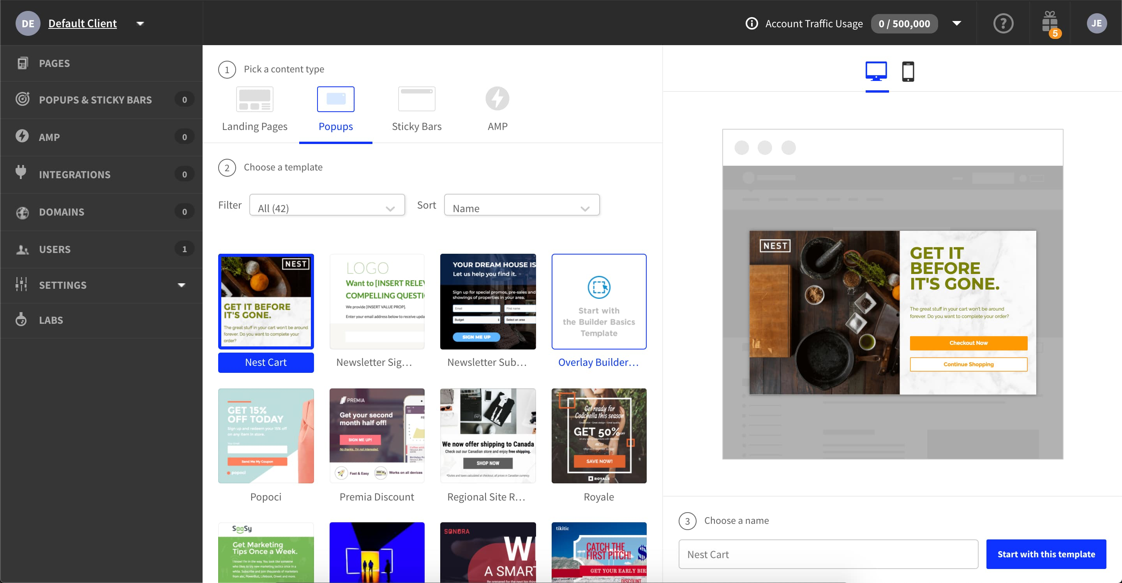This screenshot has width=1122, height=583.
Task: Select the Sticky Bars content type icon
Action: coord(416,99)
